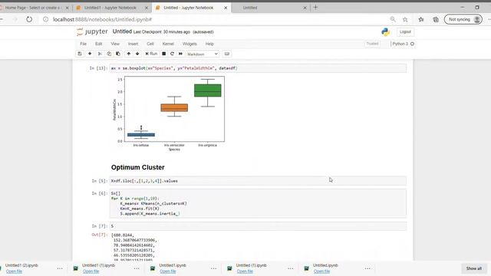Open options menu for Untitled (1).ipynb download
The height and width of the screenshot is (276, 491).
tap(291, 268)
